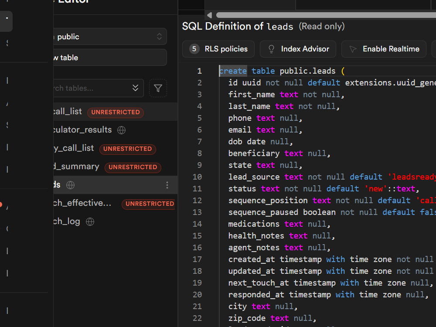This screenshot has width=436, height=327.
Task: Select the call_list table row
Action: [116, 112]
